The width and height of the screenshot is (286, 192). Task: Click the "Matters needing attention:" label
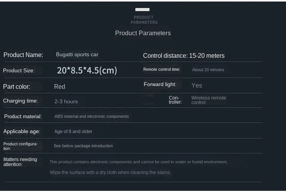[x=20, y=162]
